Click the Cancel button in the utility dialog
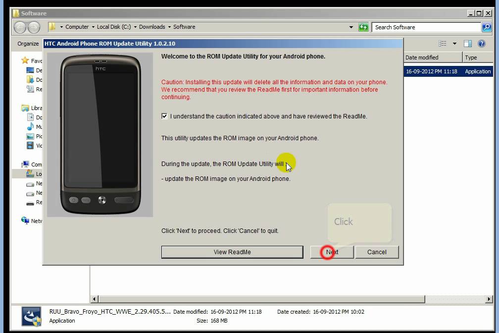 (x=377, y=252)
